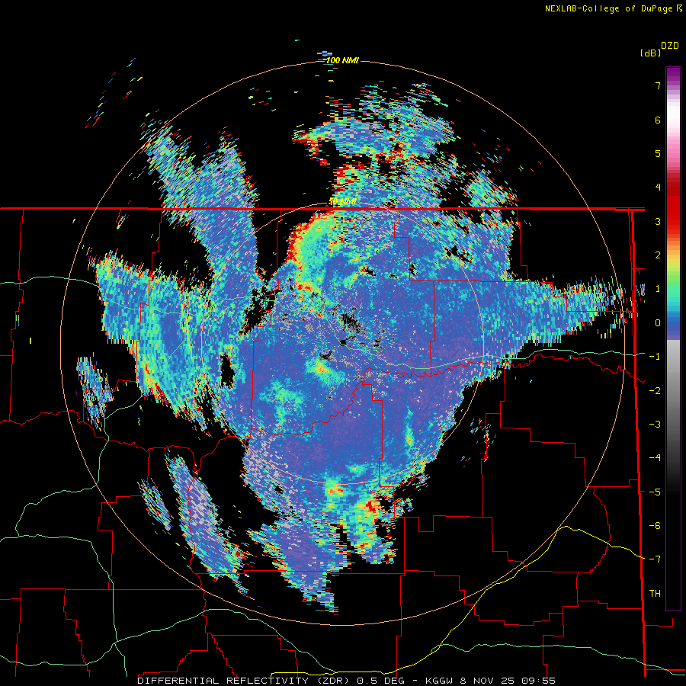
Task: Click the -5 value on color scale
Action: 655,492
